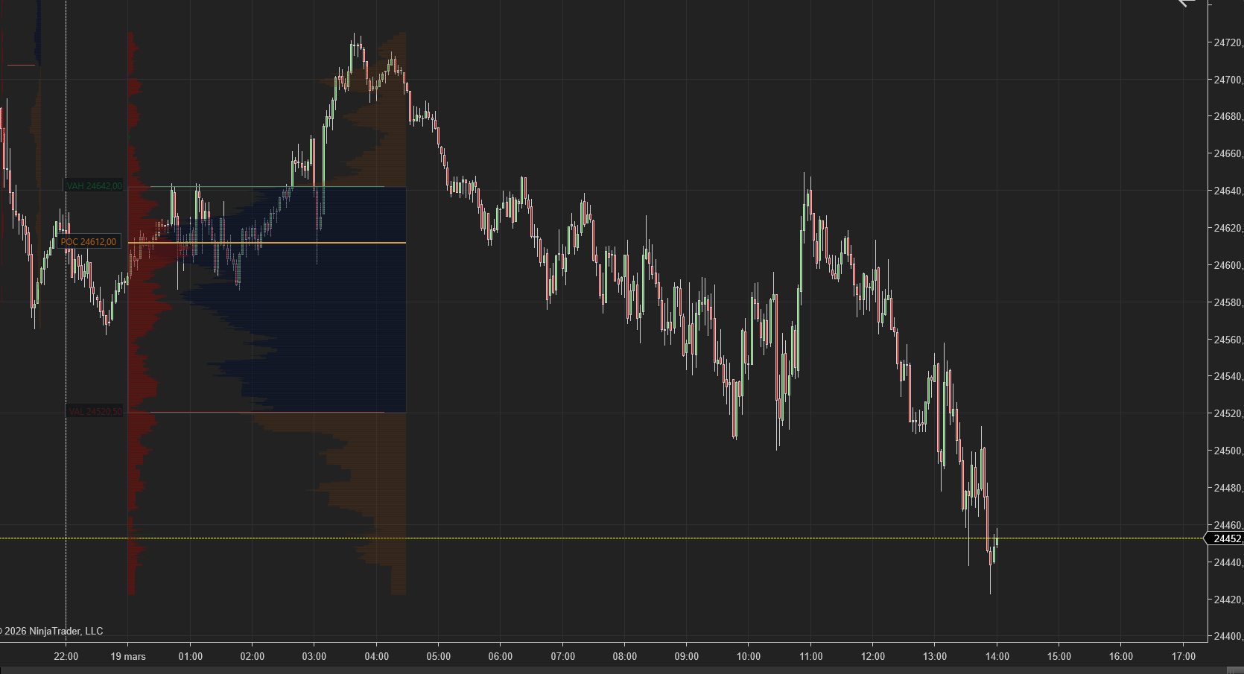1244x674 pixels.
Task: Click the 19 mars date label
Action: pyautogui.click(x=128, y=656)
